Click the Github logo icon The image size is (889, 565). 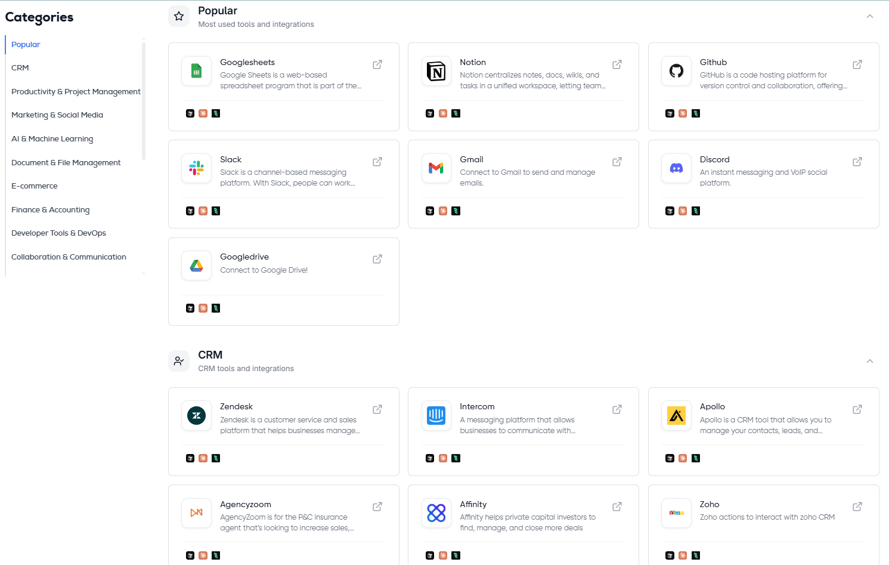tap(676, 71)
